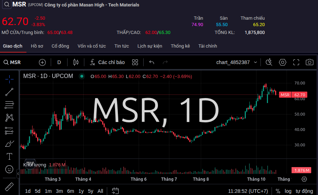Screen dimensions: 318x195
Task: Select the forecasting and measurement tool
Action: 9,131
